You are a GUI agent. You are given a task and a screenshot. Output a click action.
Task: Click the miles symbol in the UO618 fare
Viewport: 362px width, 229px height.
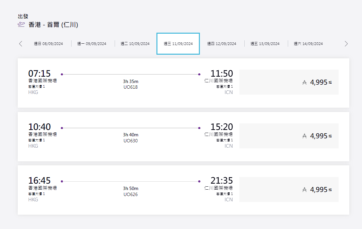tap(304, 83)
